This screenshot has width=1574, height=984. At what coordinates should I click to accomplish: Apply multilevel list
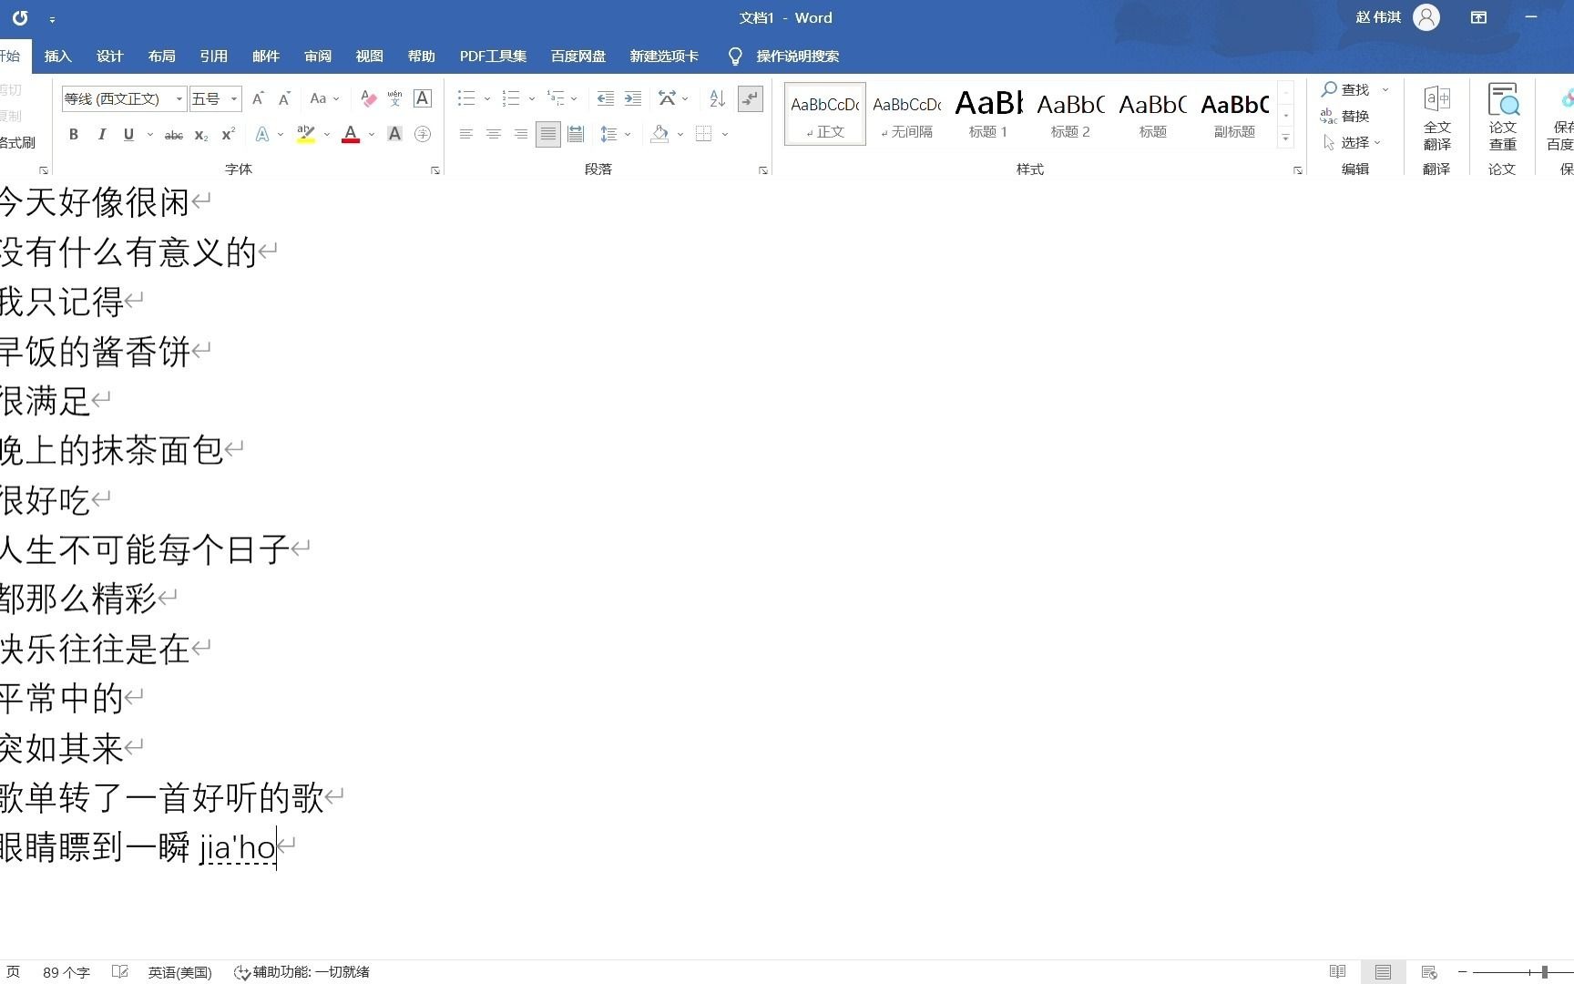coord(556,98)
